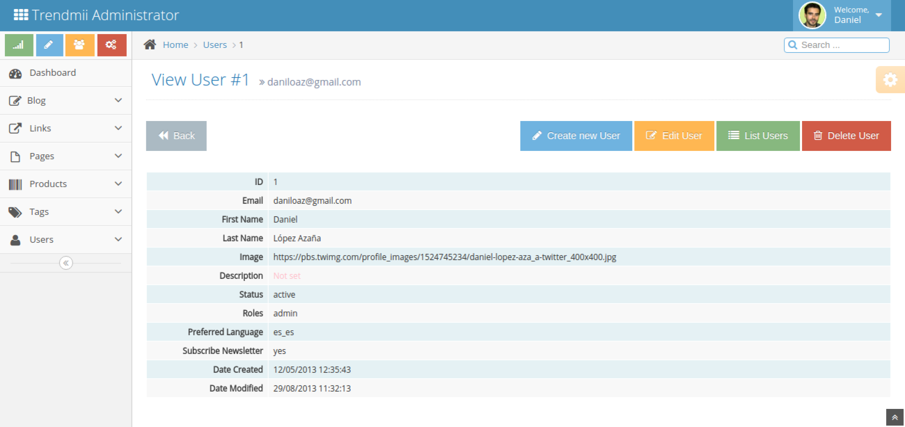
Task: Expand the Blog menu chevron
Action: (x=118, y=101)
